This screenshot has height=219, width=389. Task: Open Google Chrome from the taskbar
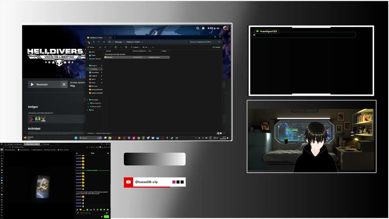(x=139, y=138)
